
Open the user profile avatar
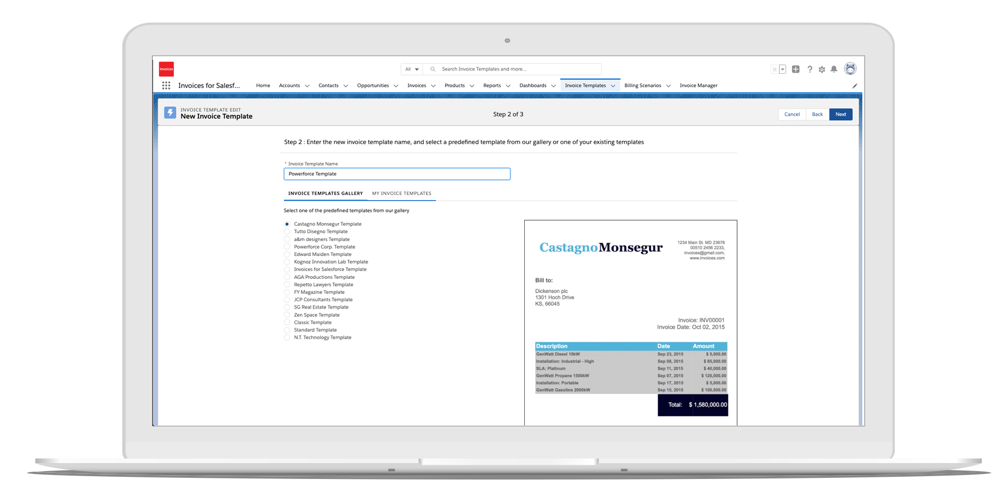pos(850,69)
